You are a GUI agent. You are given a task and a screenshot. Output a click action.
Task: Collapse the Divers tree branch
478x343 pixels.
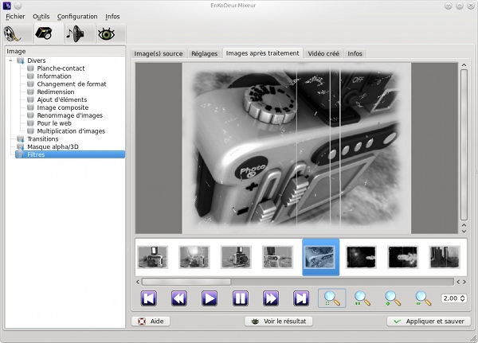pos(10,60)
